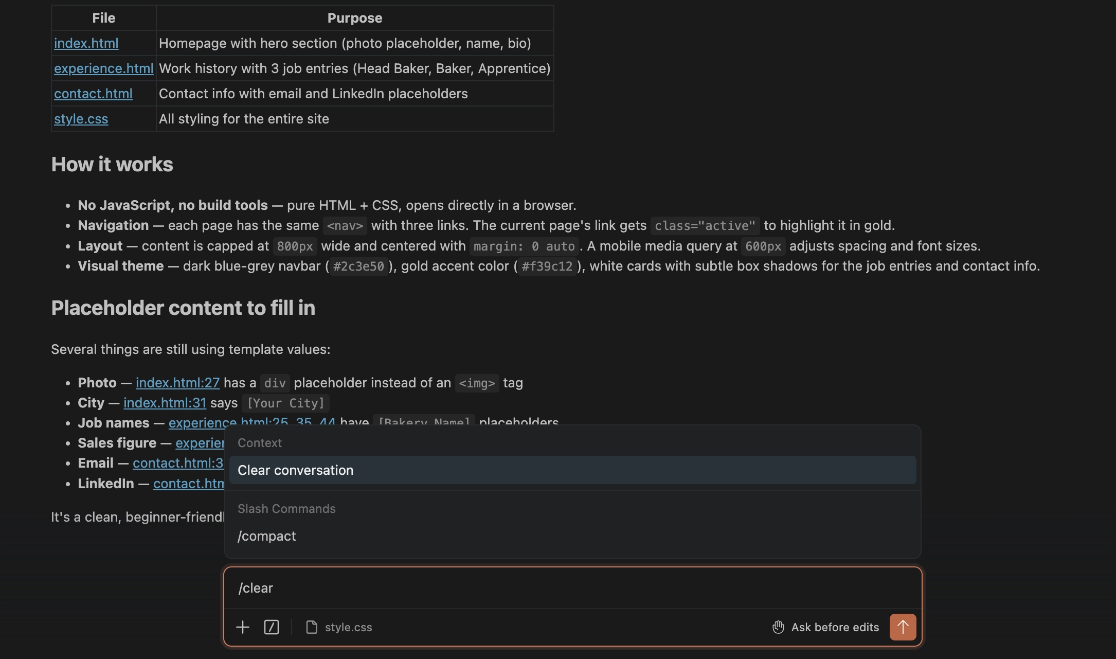Toggle the Ask before edits mode

825,627
